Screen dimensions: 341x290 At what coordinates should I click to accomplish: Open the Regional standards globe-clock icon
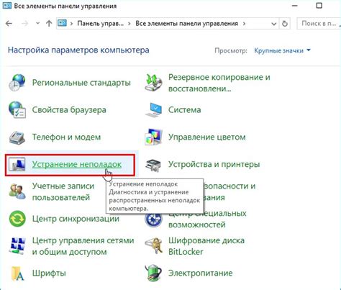click(x=17, y=83)
